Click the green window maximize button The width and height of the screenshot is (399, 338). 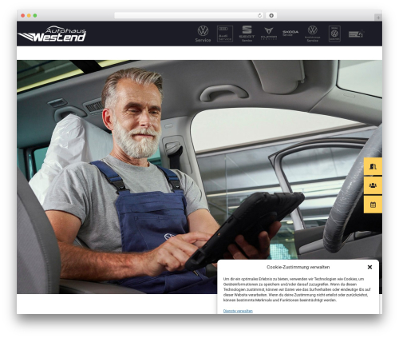[x=35, y=15]
